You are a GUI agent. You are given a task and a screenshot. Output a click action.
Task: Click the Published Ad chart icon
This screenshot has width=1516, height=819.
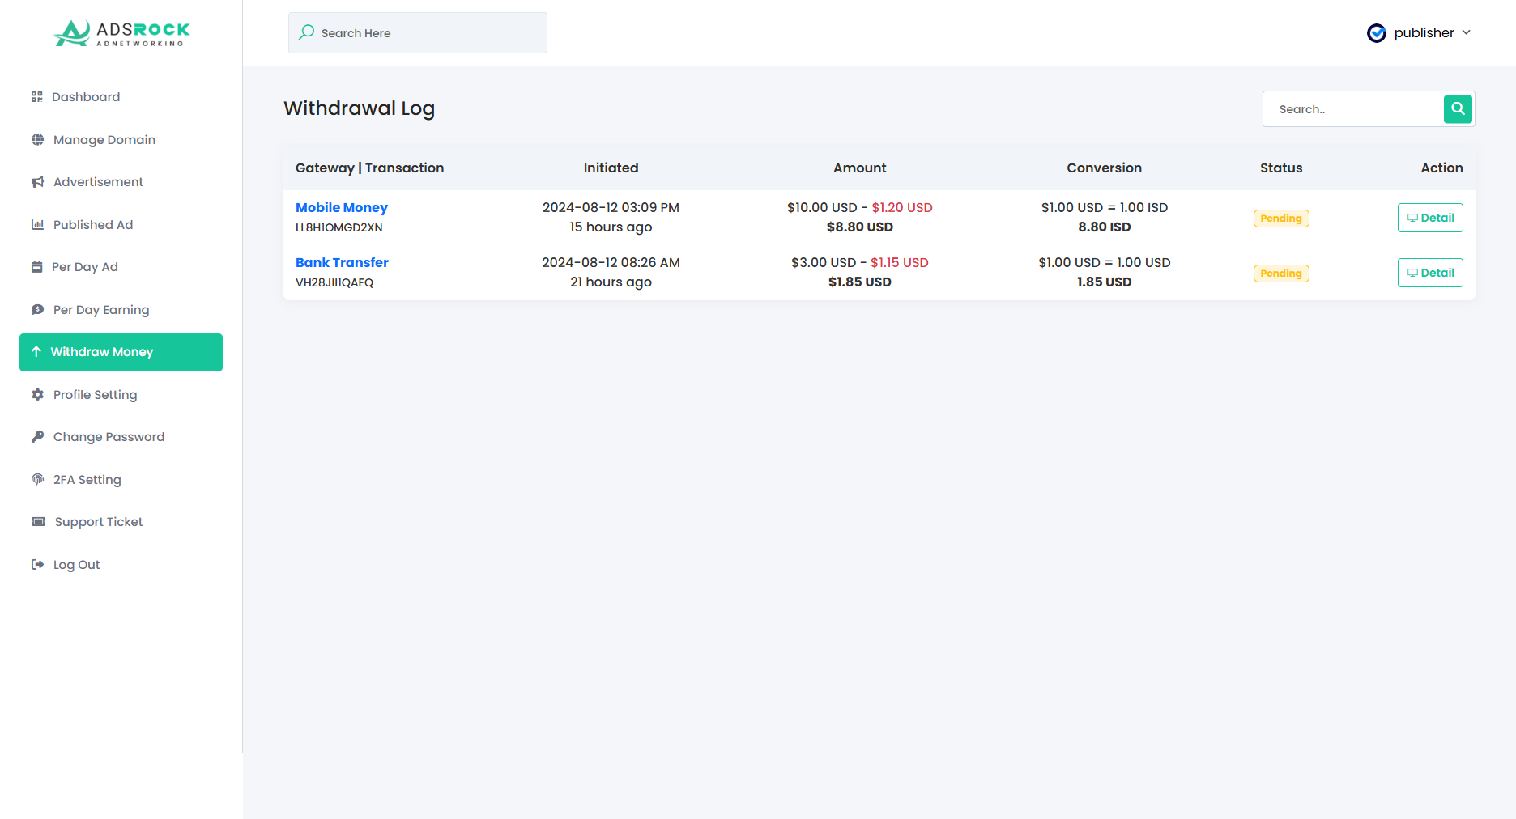[x=38, y=225]
